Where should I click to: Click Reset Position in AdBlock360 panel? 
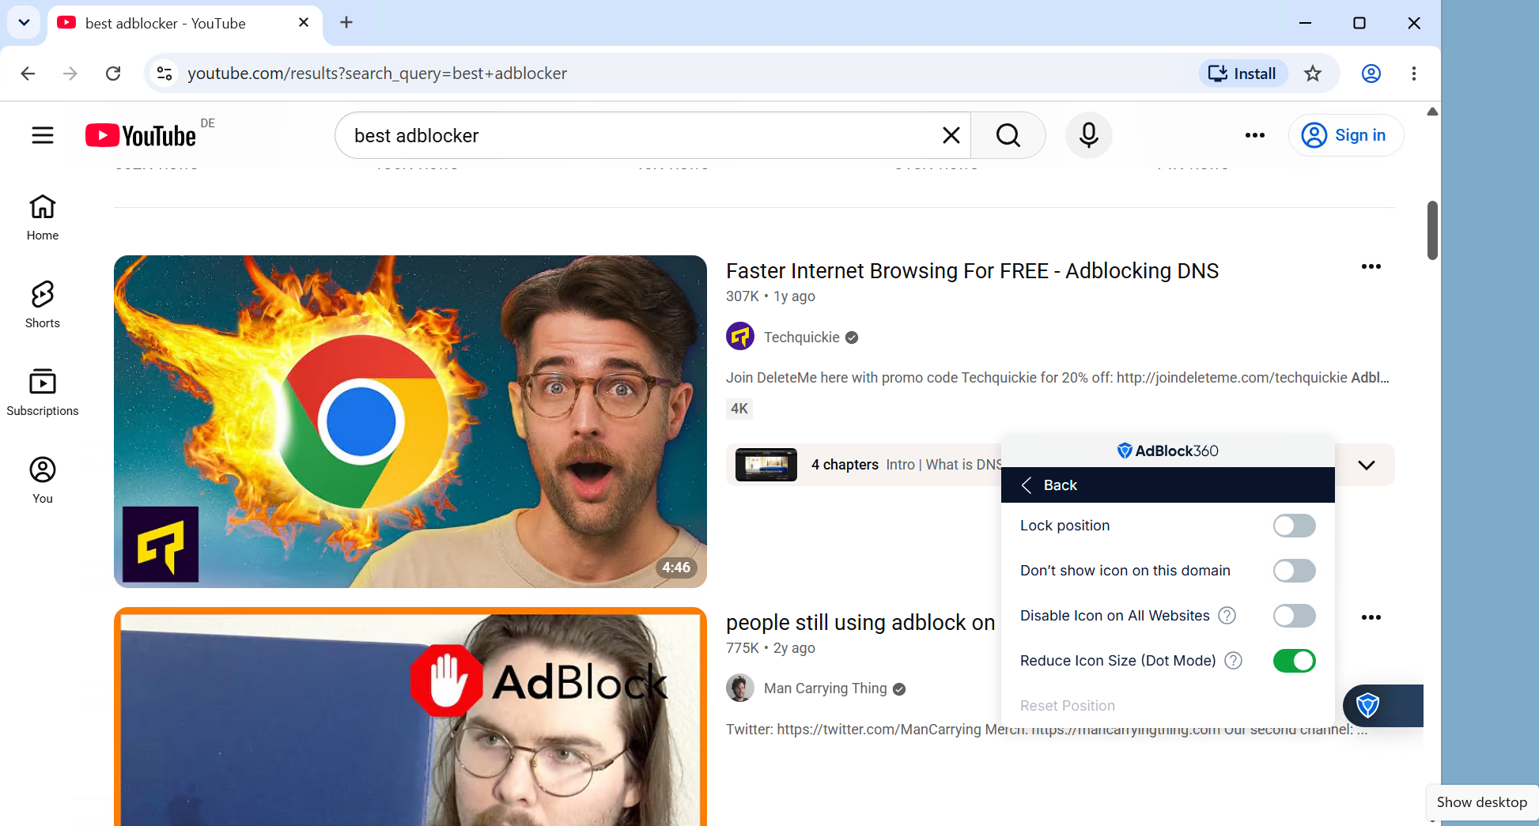tap(1067, 705)
